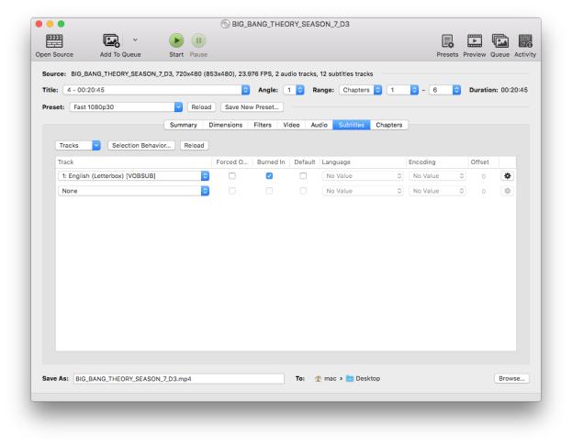
Task: Open the Preview window icon
Action: pos(477,39)
